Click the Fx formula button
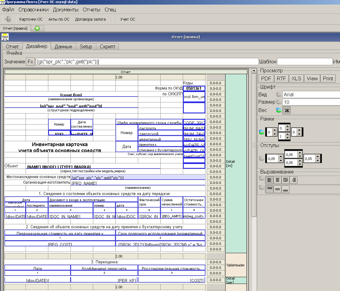 [x=30, y=62]
